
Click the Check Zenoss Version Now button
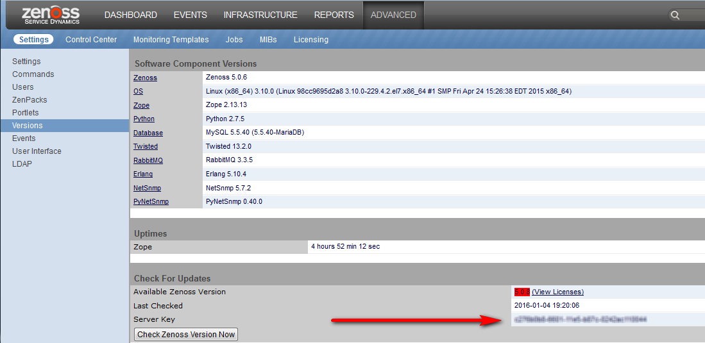(x=186, y=334)
